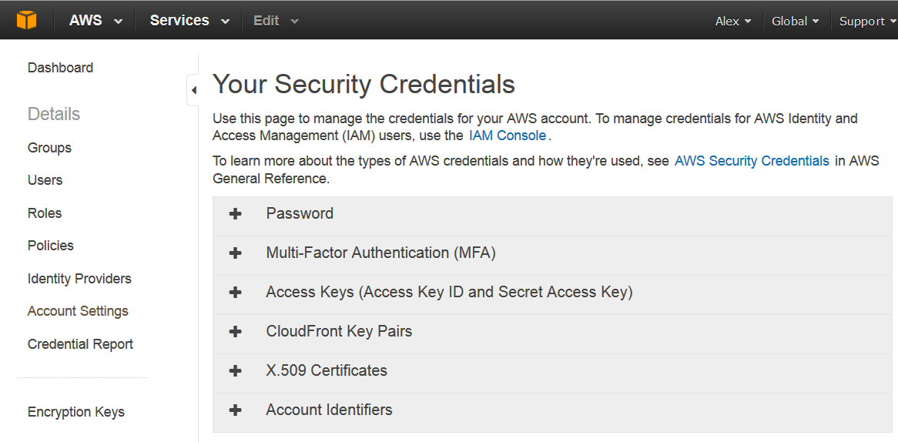
Task: Click plus icon next to Access Keys
Action: [235, 293]
